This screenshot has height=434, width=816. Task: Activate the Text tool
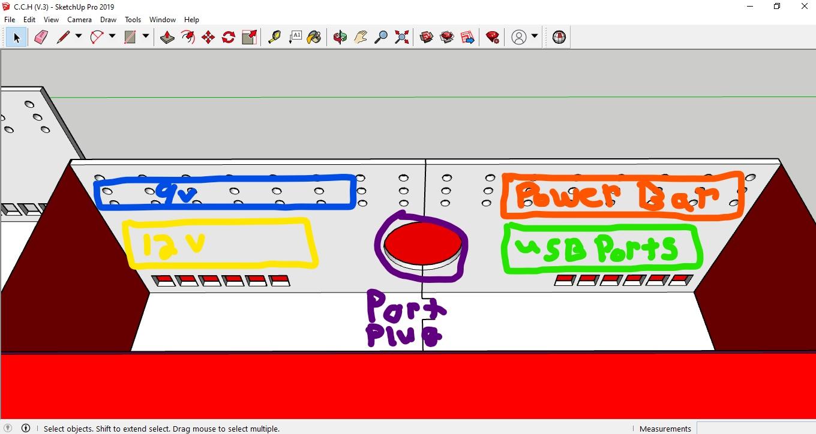point(296,37)
